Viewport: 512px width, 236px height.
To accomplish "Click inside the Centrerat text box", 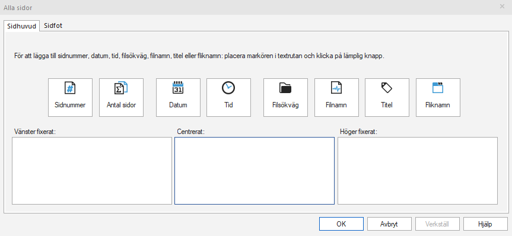I will [x=255, y=171].
